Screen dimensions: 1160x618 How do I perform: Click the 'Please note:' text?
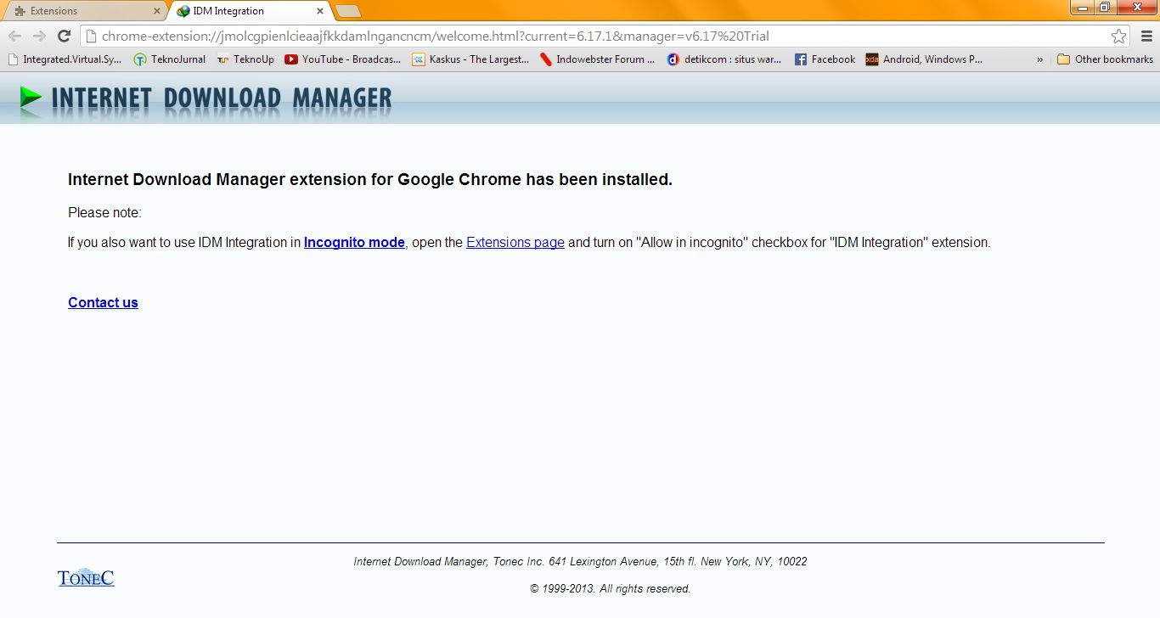[x=104, y=213]
